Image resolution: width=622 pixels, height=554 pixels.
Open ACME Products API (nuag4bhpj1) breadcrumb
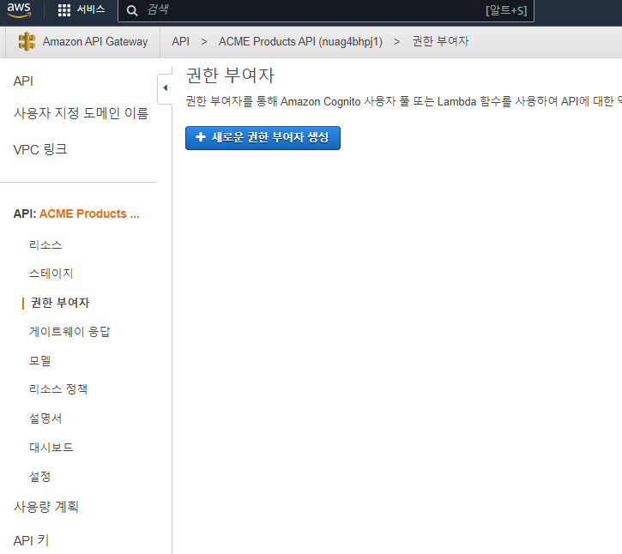(x=300, y=42)
